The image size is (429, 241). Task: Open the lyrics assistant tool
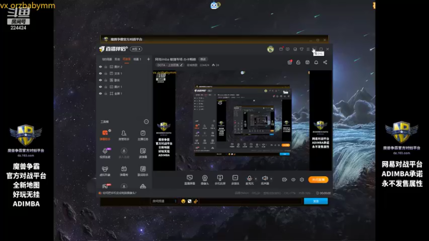(143, 171)
